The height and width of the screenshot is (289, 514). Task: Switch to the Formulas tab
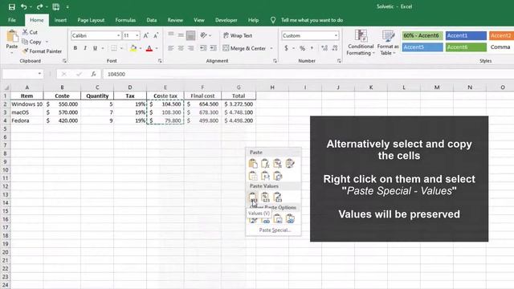point(125,20)
